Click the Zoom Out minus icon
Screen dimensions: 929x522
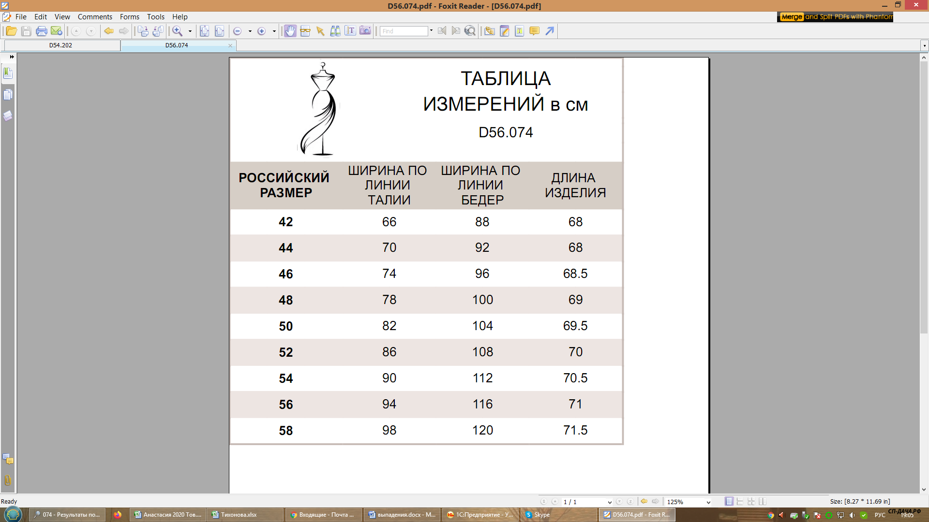point(237,31)
